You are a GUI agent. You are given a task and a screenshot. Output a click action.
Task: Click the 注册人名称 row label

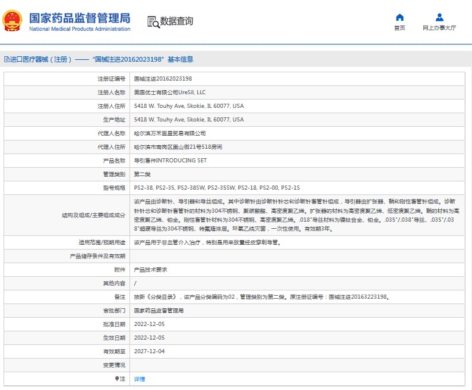pos(112,92)
